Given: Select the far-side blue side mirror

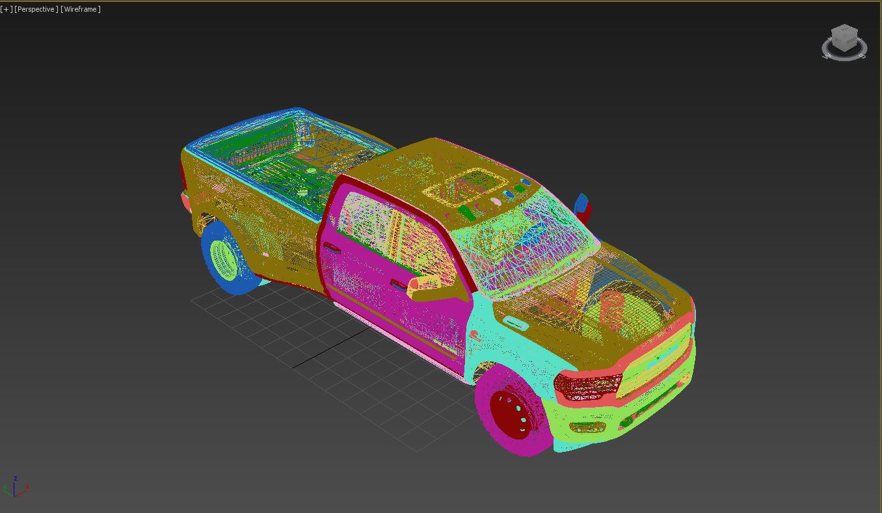Looking at the screenshot, I should 581,202.
